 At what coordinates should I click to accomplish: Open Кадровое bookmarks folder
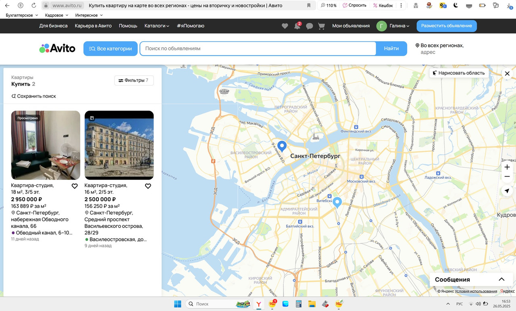tap(56, 15)
